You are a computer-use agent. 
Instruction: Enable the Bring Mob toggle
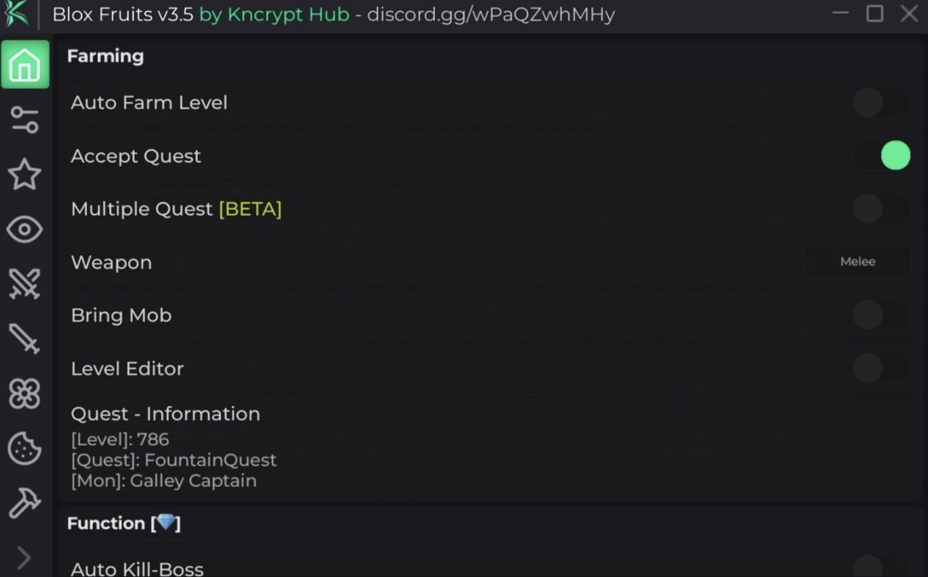[880, 315]
